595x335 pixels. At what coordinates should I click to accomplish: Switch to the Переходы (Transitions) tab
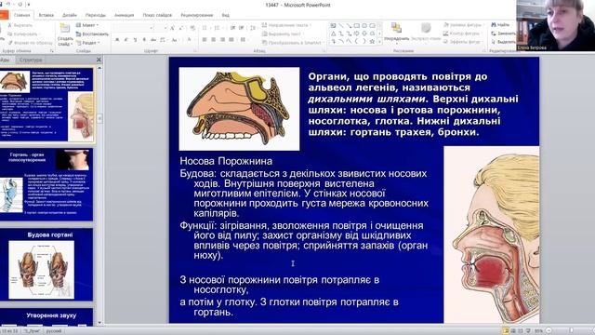(95, 15)
